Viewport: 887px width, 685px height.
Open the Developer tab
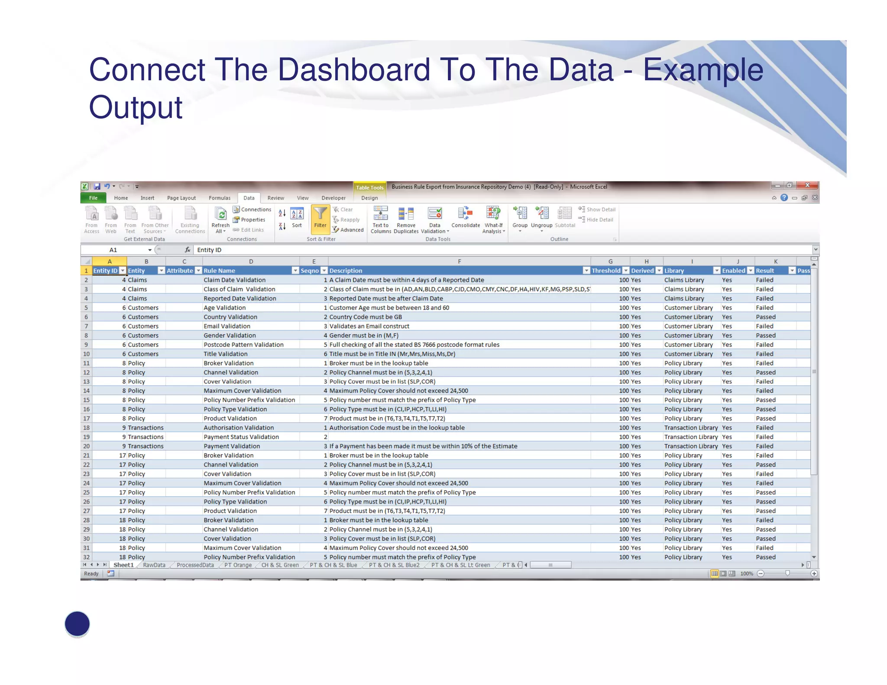(x=333, y=198)
